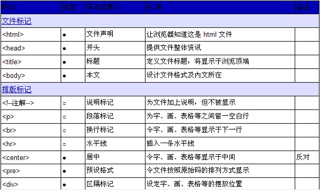320x190 pixels.
Task: Click the 水平线 name cell
Action: pyautogui.click(x=115, y=144)
